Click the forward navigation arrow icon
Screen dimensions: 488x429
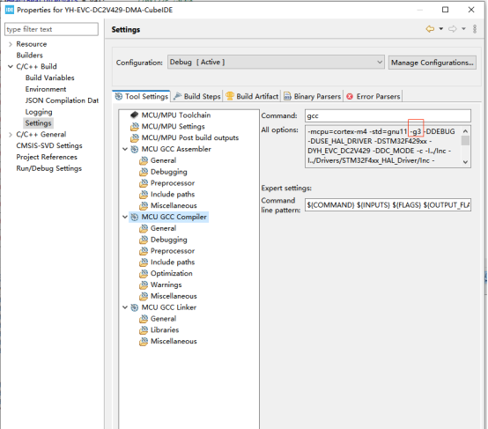tap(453, 29)
